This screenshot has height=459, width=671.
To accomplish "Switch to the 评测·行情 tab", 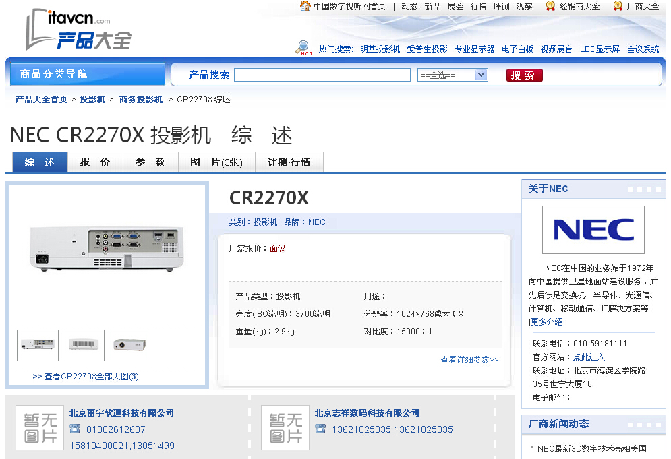I will tap(289, 162).
